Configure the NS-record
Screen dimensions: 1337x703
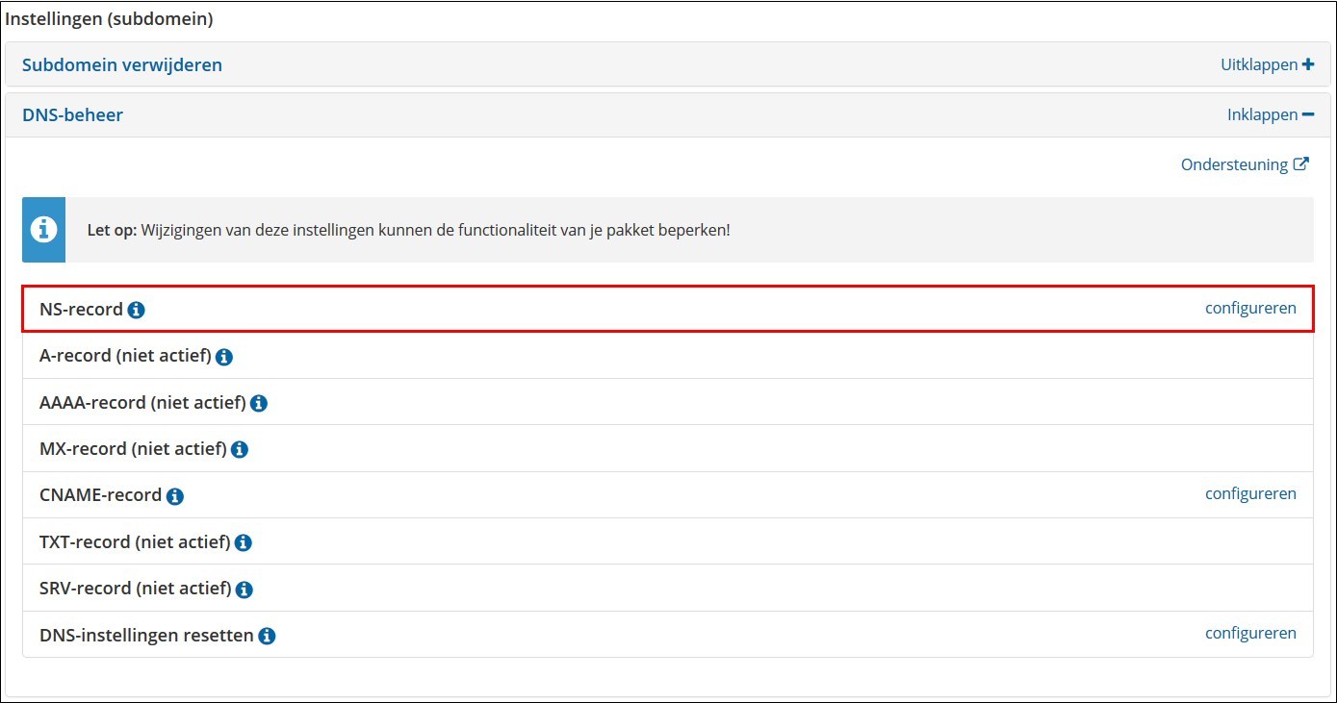click(1250, 309)
